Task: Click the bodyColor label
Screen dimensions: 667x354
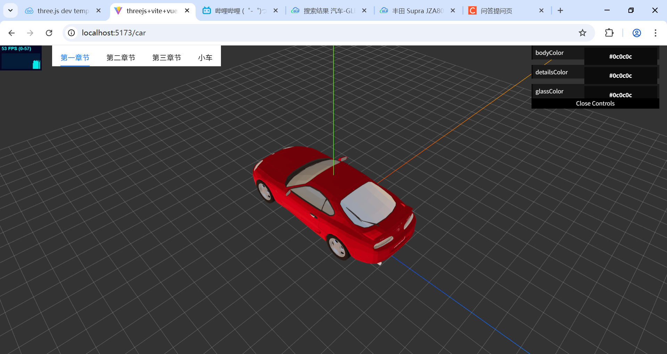Action: click(549, 53)
